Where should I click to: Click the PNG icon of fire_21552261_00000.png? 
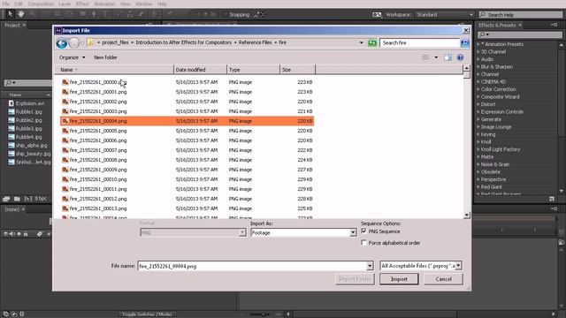coord(65,82)
